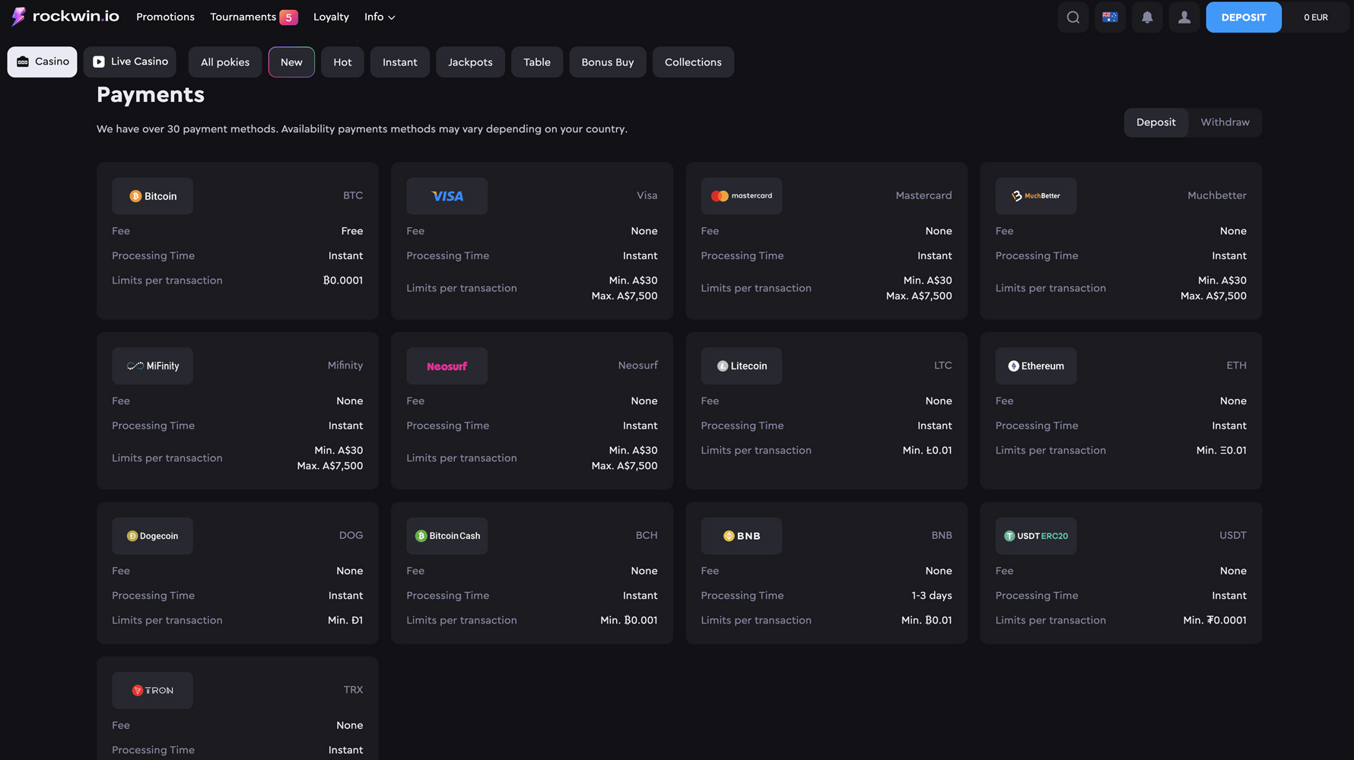Image resolution: width=1354 pixels, height=760 pixels.
Task: Click the Litecoin logo badge
Action: 741,366
